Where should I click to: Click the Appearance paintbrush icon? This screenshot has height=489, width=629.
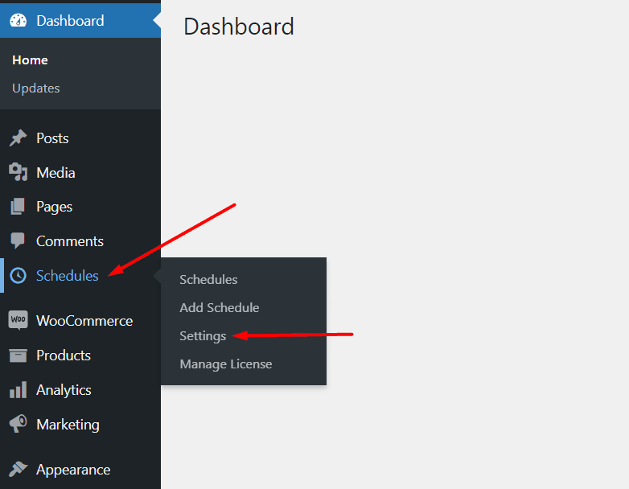pos(18,470)
